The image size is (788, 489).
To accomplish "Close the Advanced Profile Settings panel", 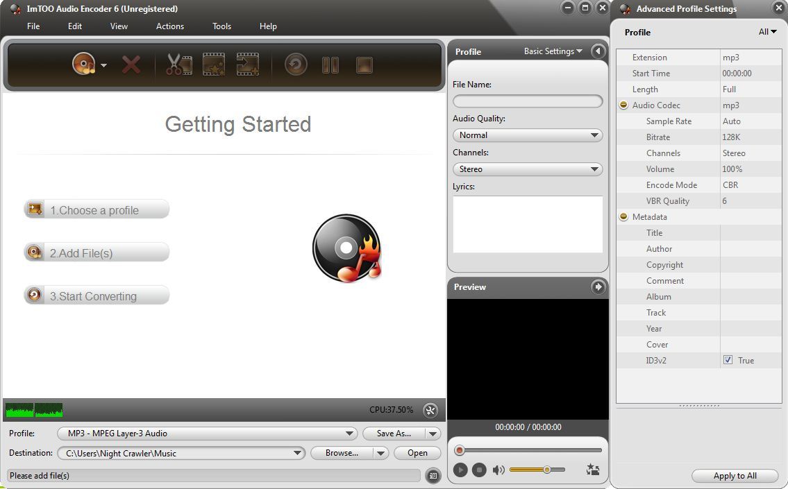I will click(x=778, y=8).
